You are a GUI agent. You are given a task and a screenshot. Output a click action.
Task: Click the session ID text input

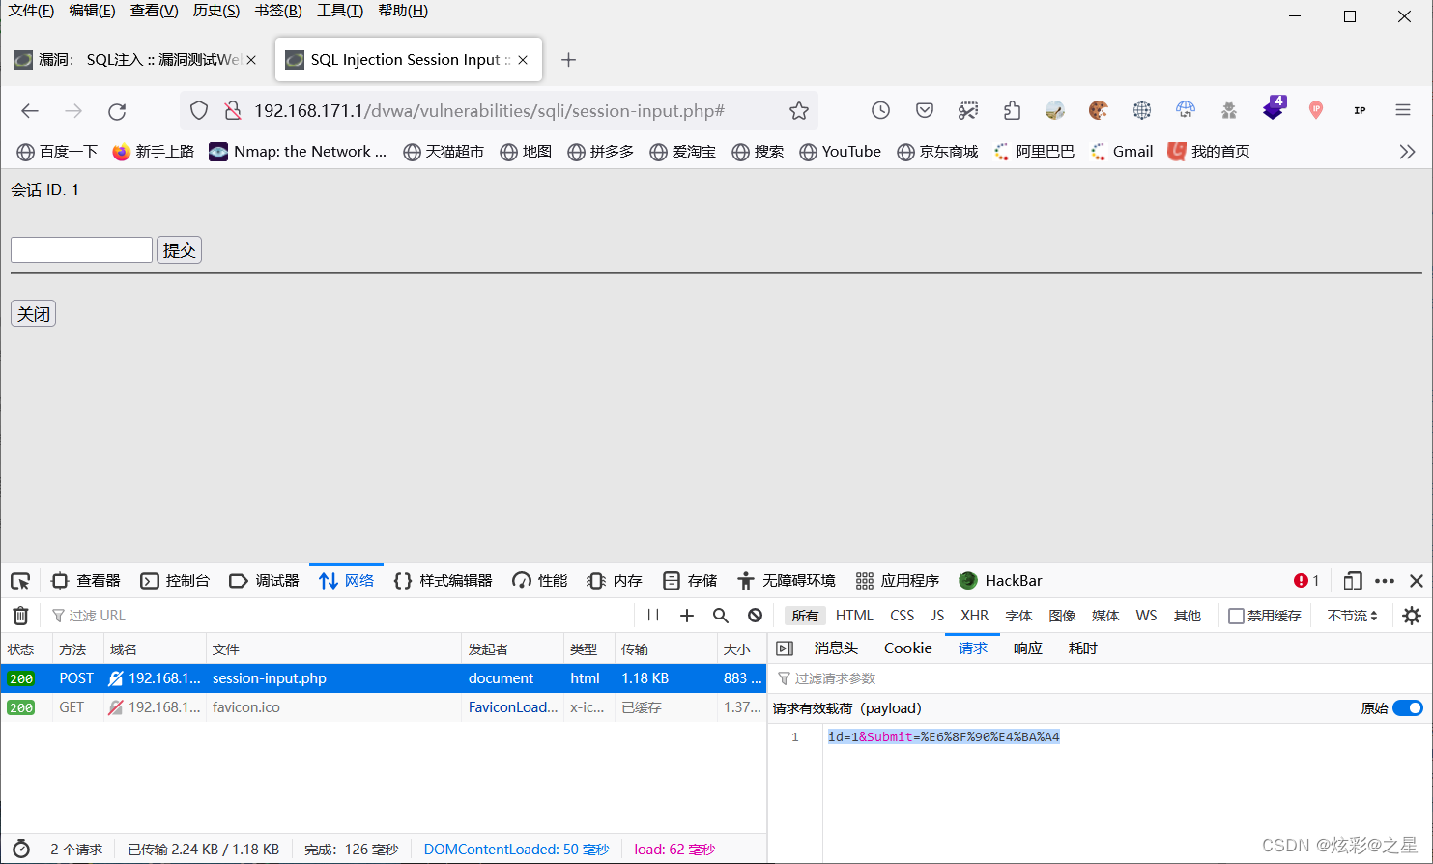tap(81, 250)
